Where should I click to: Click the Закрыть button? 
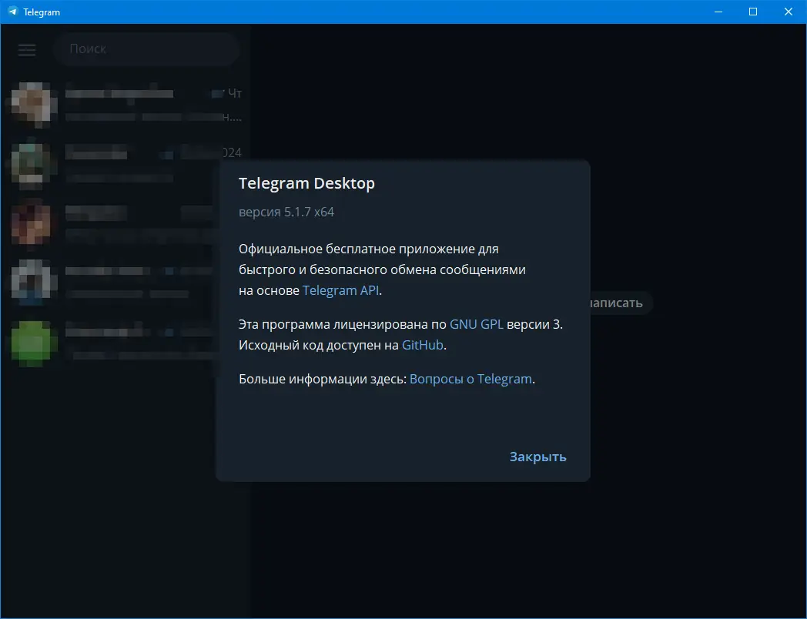537,457
